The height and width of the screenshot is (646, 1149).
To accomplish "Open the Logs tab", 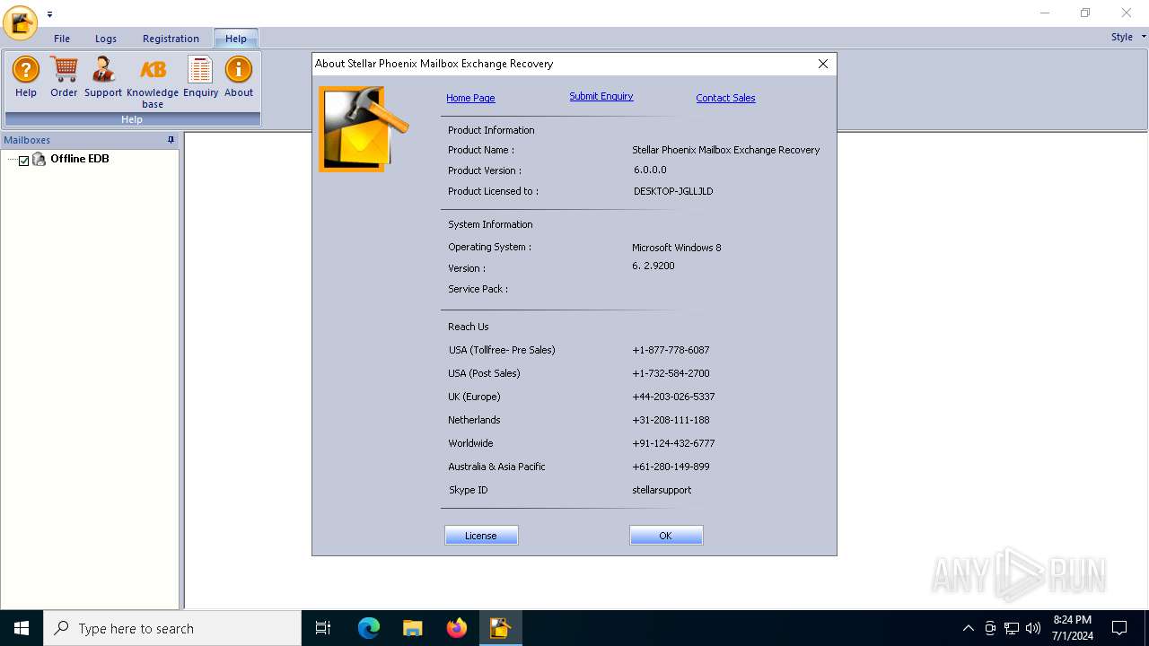I will click(106, 39).
